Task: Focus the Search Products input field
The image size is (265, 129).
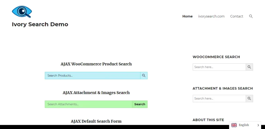Action: click(93, 76)
